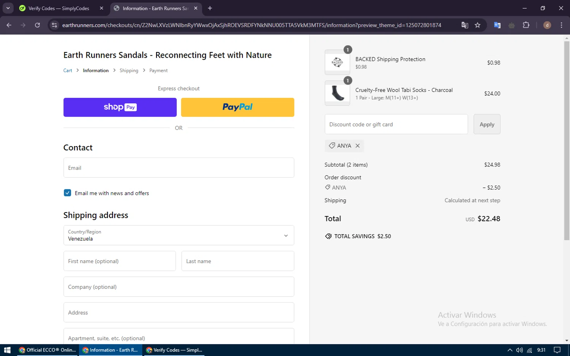Select the Information - Earth Runners tab
The height and width of the screenshot is (356, 570).
(155, 8)
